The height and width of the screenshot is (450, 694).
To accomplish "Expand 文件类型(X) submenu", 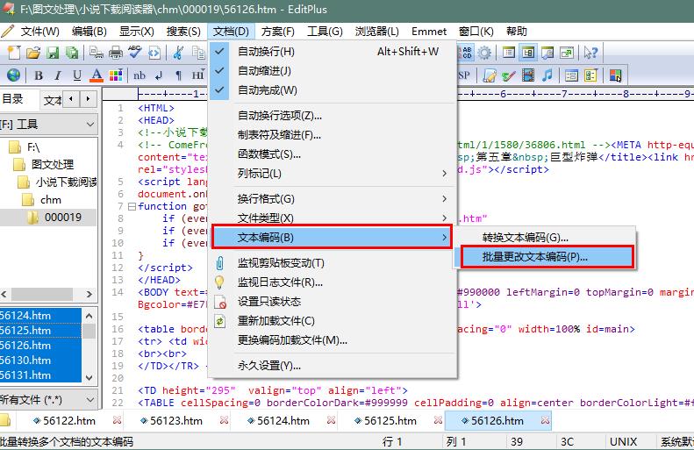I will point(333,218).
